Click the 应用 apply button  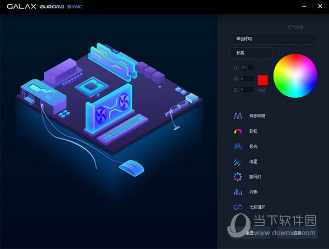pyautogui.click(x=297, y=233)
